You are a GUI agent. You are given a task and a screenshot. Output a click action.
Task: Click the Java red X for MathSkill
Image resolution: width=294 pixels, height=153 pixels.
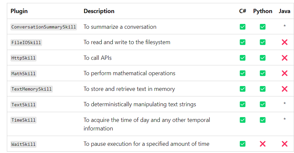[285, 73]
